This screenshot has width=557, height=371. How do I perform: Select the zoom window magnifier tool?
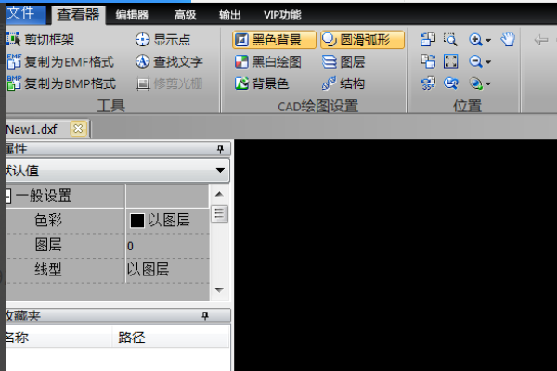(x=450, y=39)
